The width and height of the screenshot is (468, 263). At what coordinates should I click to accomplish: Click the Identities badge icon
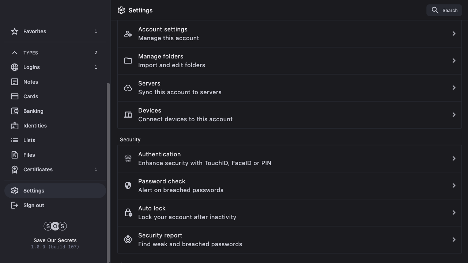pyautogui.click(x=15, y=126)
